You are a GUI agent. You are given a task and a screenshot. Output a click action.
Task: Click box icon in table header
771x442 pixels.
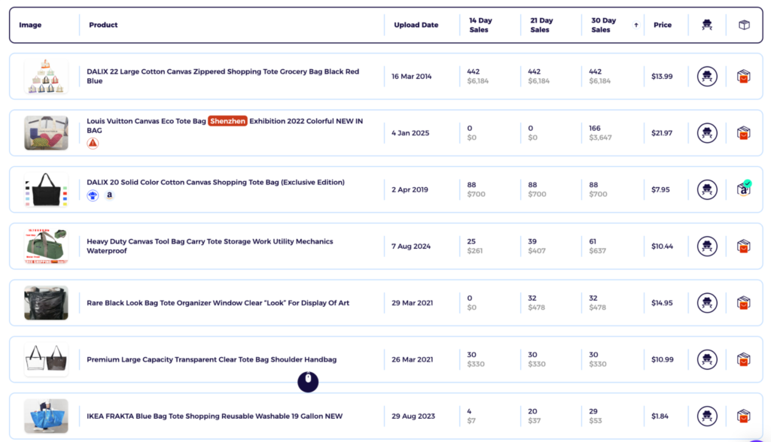point(744,25)
